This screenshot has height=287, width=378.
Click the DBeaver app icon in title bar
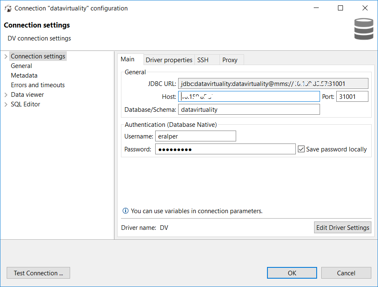(x=8, y=8)
